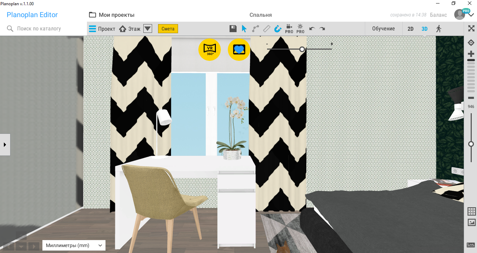Adjust the horizontal slider handle at top
477x253 pixels.
click(x=302, y=49)
